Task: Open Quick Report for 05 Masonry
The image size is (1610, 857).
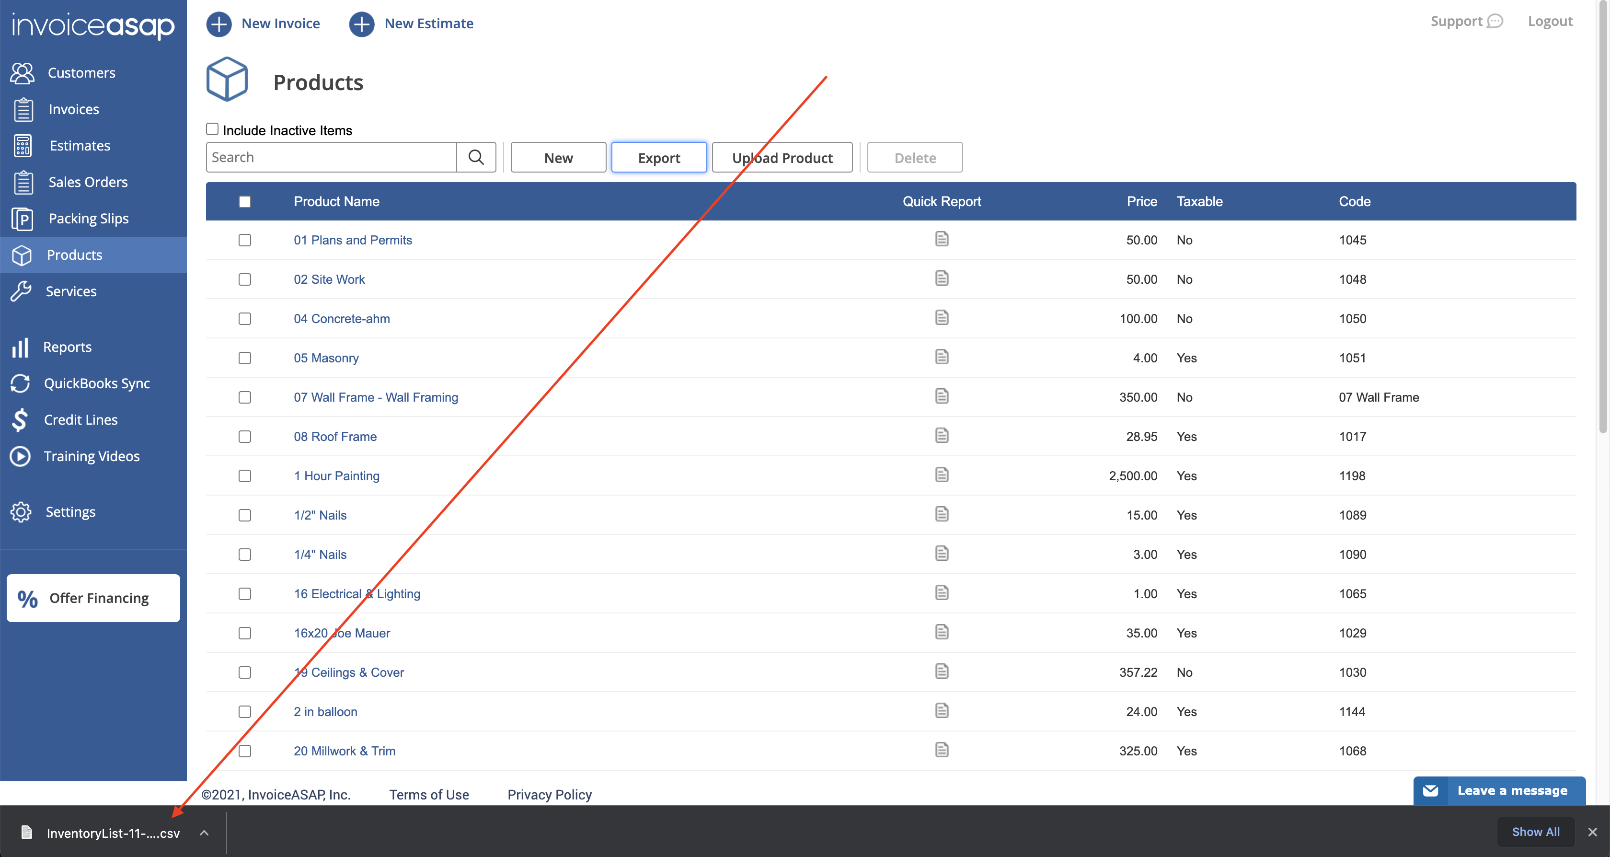Action: click(942, 357)
